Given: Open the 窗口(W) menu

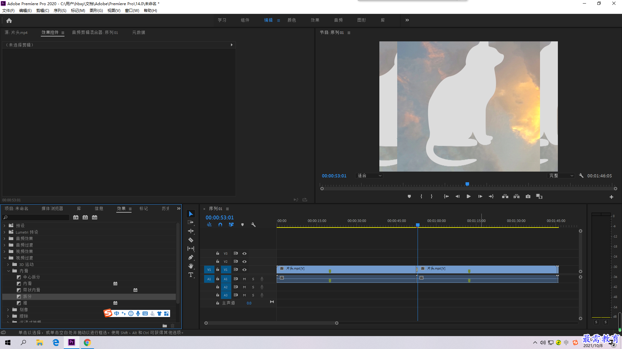Looking at the screenshot, I should pos(132,11).
